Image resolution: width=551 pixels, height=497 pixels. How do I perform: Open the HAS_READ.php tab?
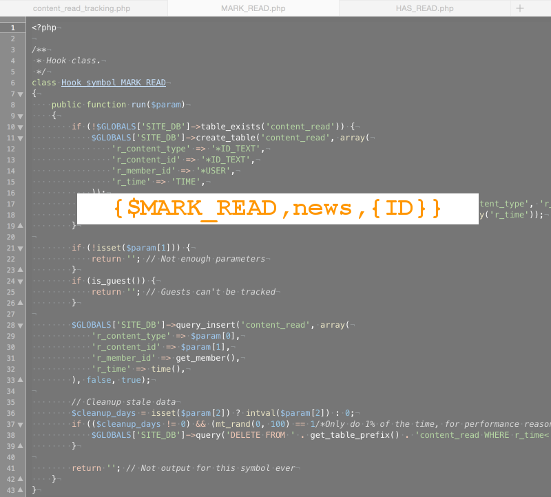[424, 8]
